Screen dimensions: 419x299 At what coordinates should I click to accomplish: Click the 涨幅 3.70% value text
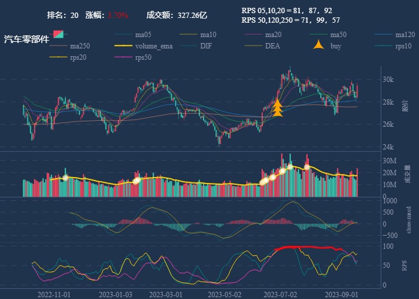coord(117,15)
